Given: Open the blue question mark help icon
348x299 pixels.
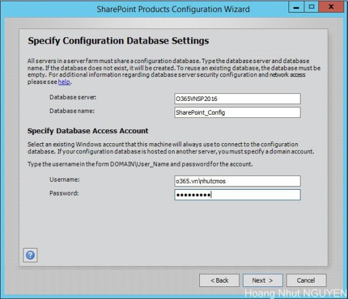Looking at the screenshot, I should [30, 255].
